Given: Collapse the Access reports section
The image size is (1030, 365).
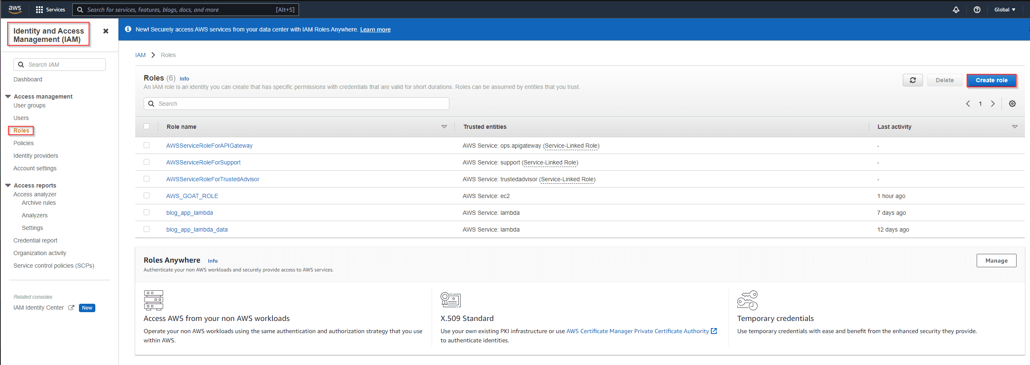Looking at the screenshot, I should [8, 185].
